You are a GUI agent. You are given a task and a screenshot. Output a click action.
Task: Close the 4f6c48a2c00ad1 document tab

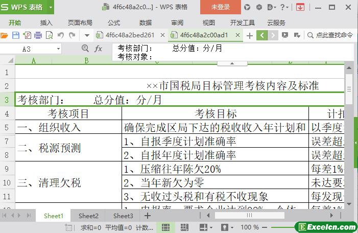click(237, 35)
